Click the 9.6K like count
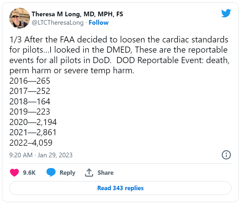Screen dimensions: 241x205 tap(29, 172)
